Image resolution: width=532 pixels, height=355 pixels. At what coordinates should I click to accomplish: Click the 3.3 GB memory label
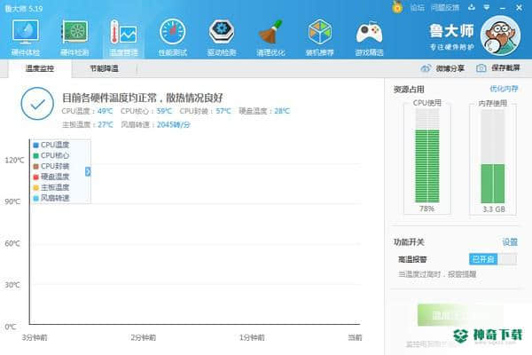(x=494, y=209)
